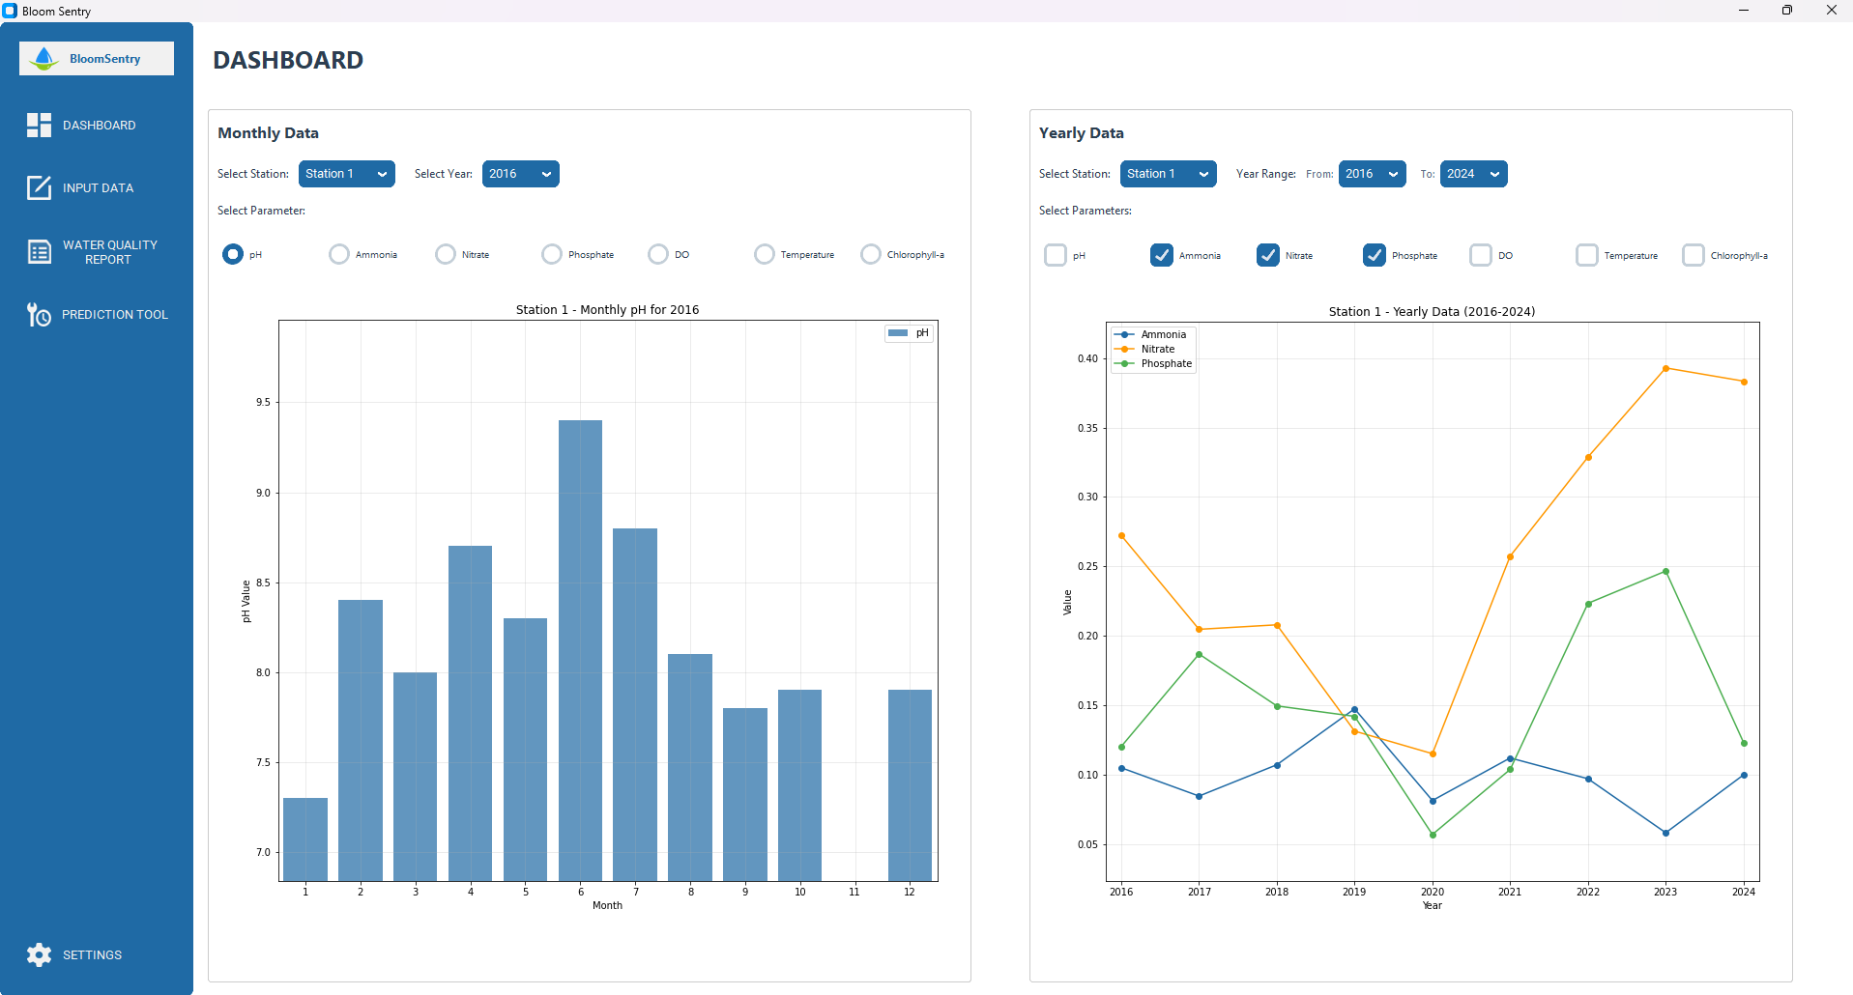Click the Settings gear icon
The width and height of the screenshot is (1853, 995).
pos(39,954)
